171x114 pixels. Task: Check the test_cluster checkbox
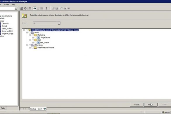click(36, 43)
